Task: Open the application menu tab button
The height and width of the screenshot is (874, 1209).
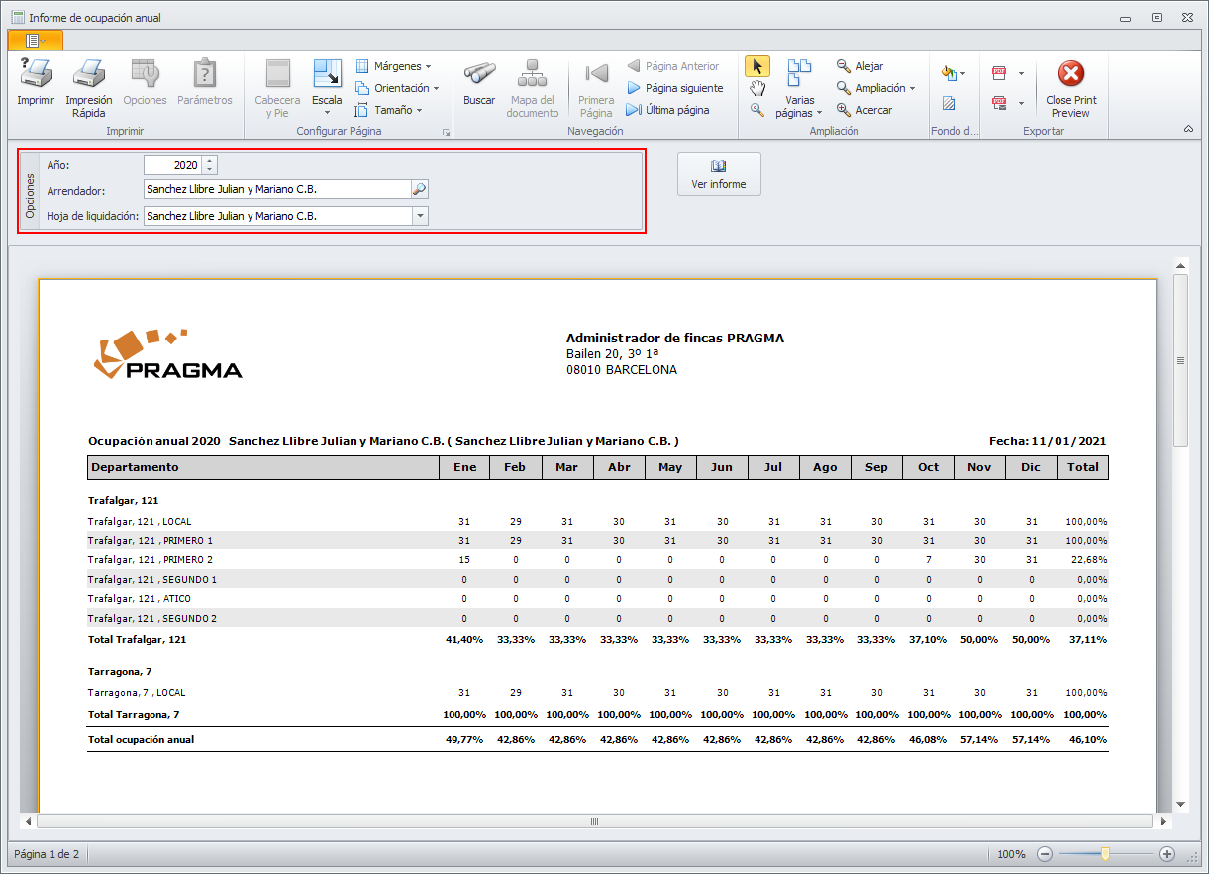Action: pyautogui.click(x=36, y=40)
